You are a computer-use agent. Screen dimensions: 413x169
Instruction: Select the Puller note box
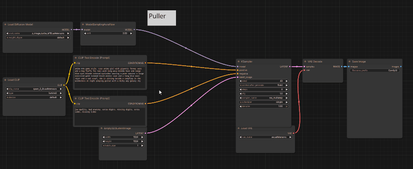pyautogui.click(x=161, y=18)
